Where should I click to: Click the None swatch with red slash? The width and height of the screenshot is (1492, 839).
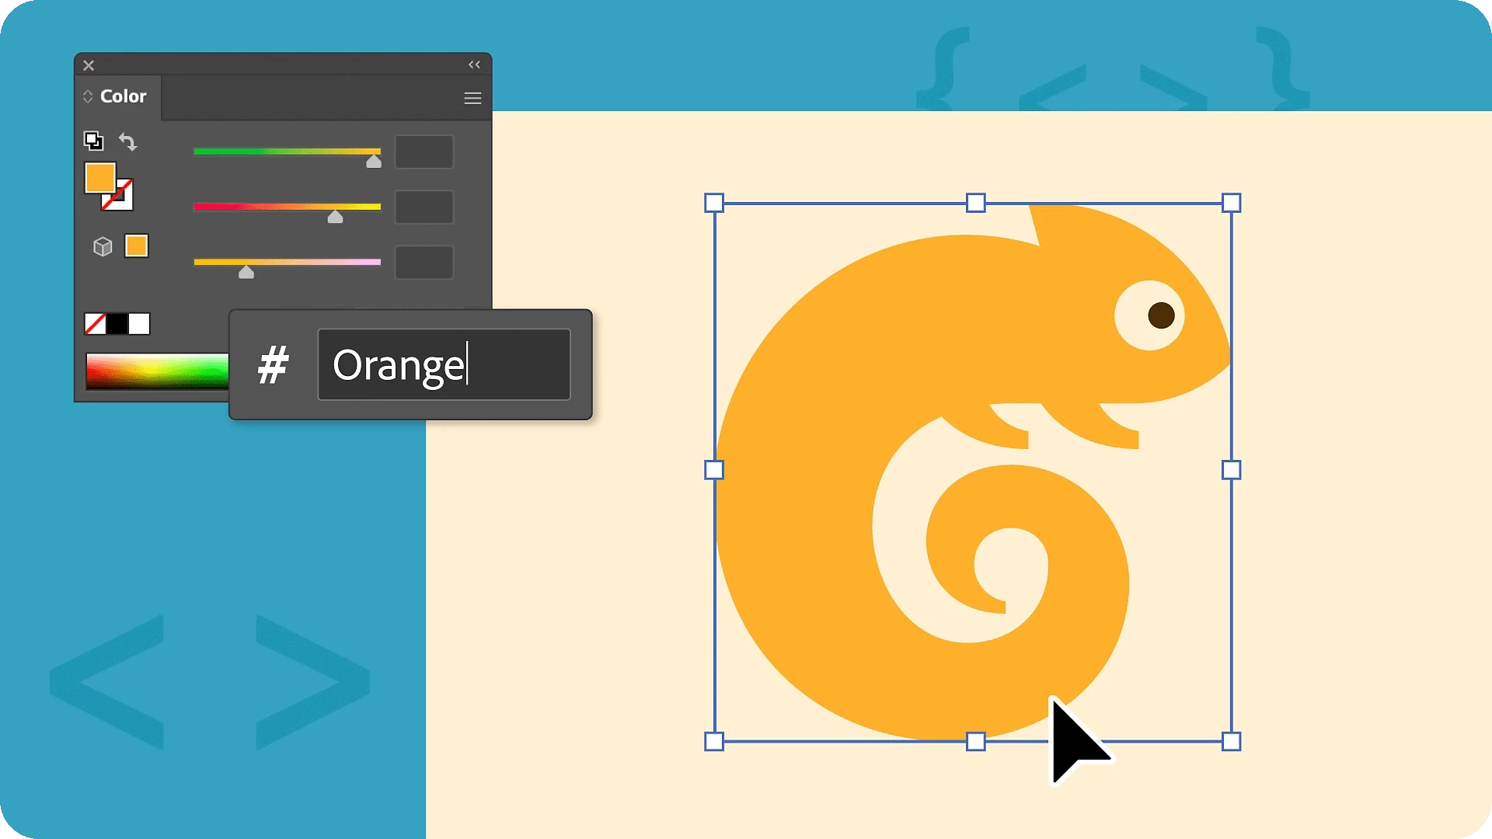[95, 324]
